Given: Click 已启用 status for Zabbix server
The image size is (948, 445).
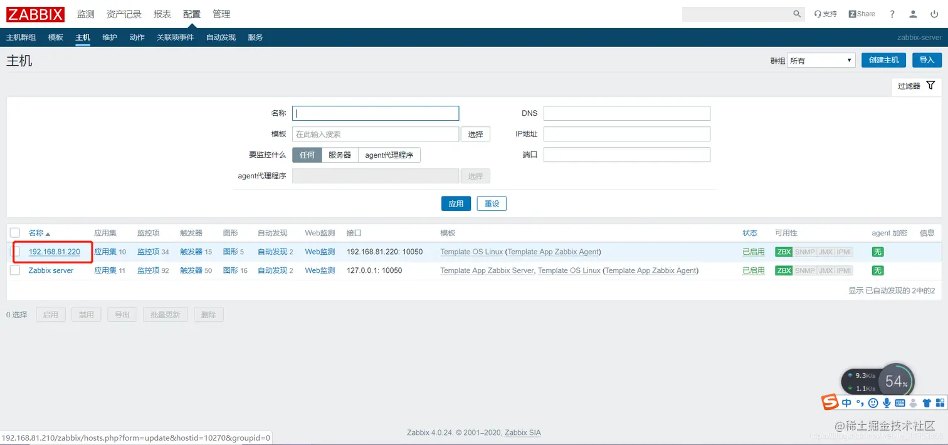Looking at the screenshot, I should click(x=754, y=270).
